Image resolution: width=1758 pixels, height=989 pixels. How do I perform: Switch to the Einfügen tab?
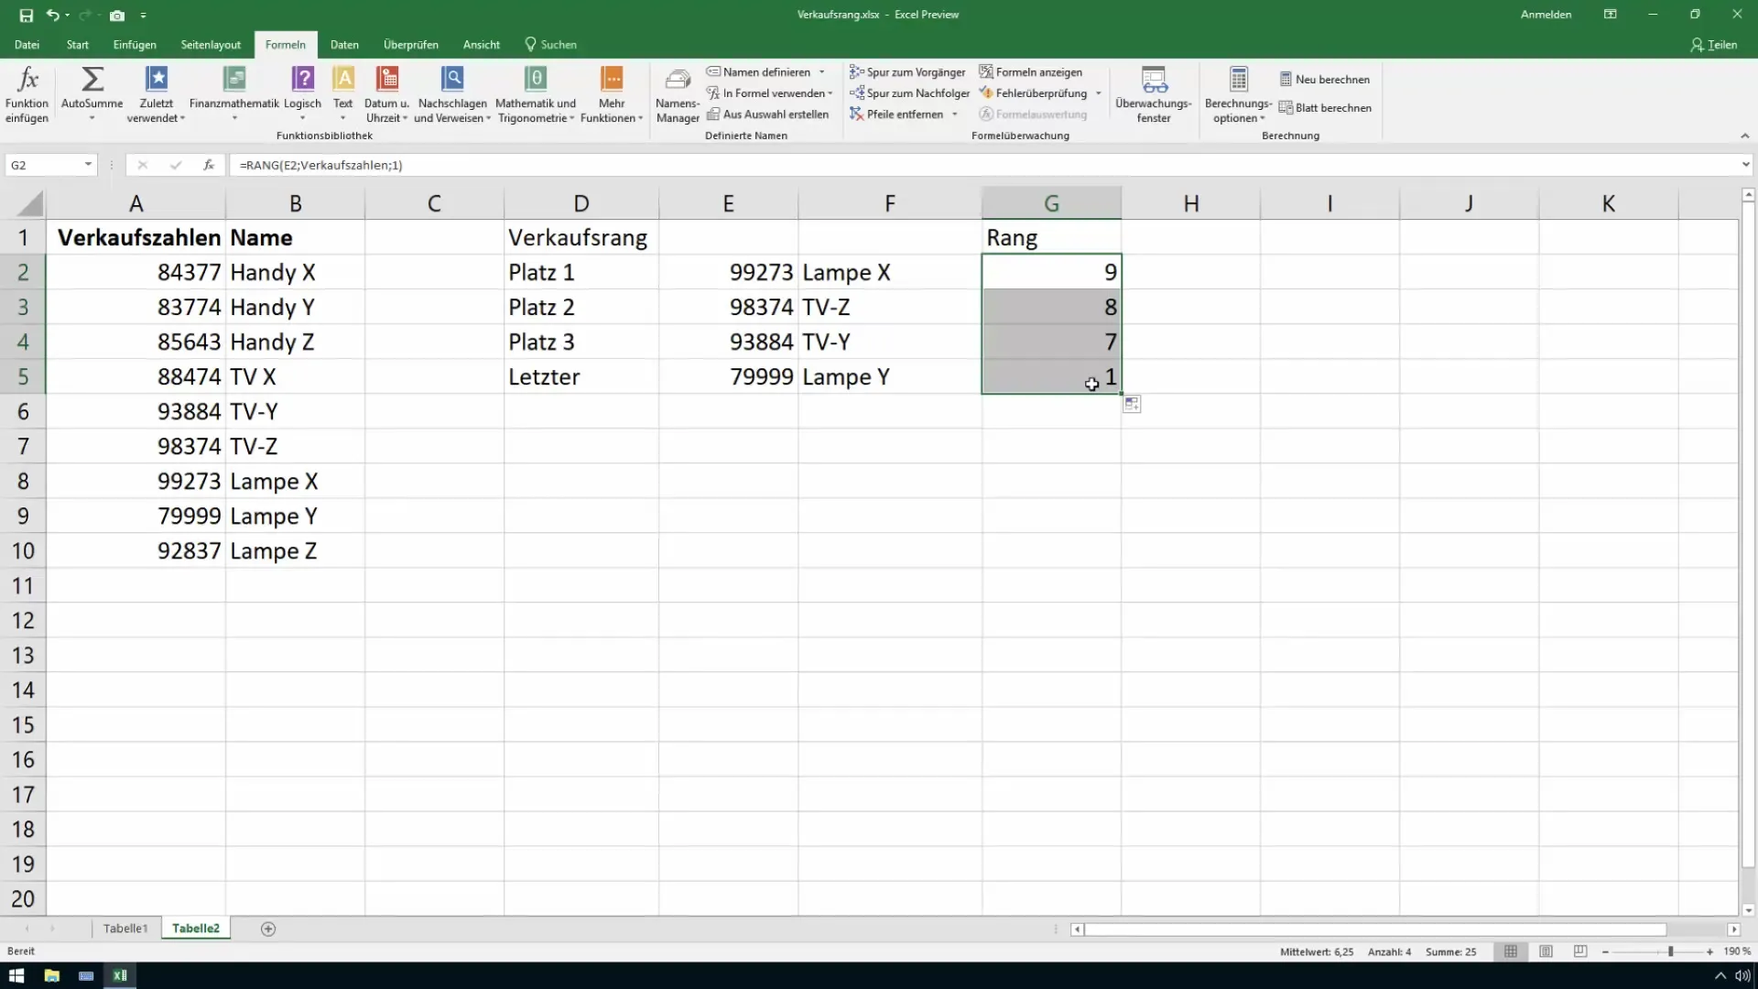[x=135, y=45]
